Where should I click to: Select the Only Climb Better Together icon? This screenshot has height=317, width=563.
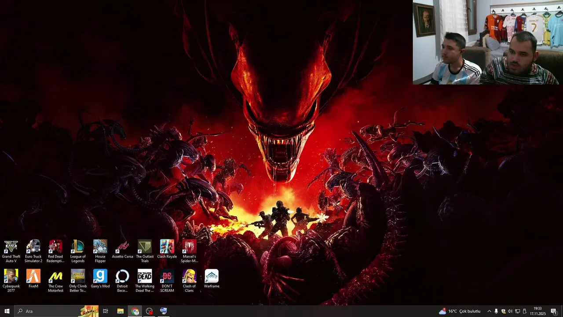tap(78, 281)
